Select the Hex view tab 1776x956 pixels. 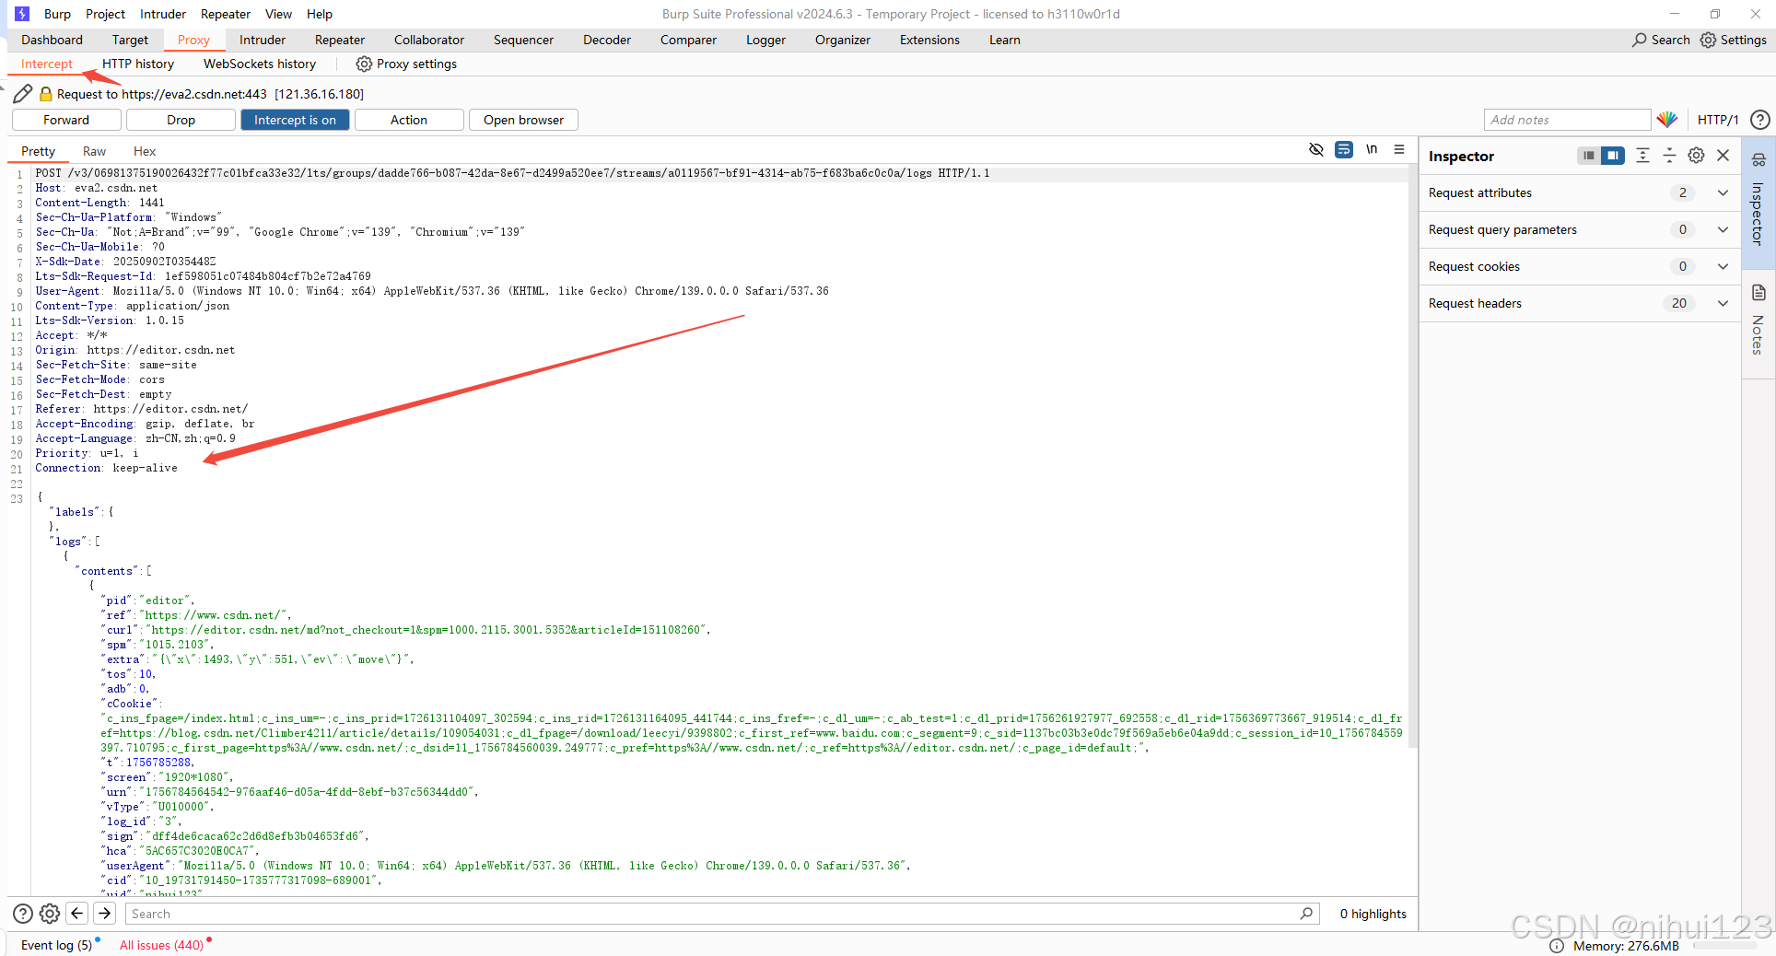145,151
